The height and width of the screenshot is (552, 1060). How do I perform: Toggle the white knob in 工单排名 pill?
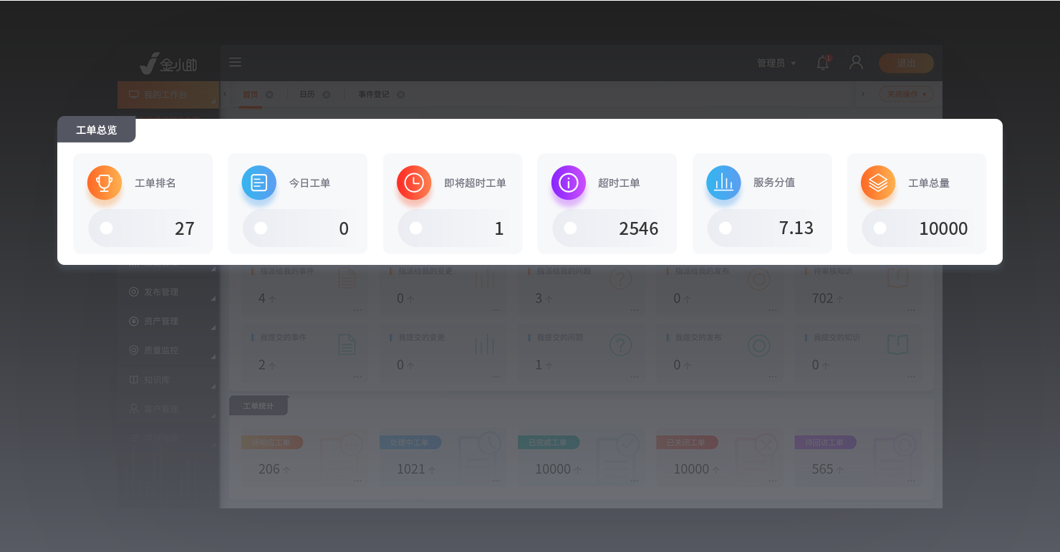106,228
